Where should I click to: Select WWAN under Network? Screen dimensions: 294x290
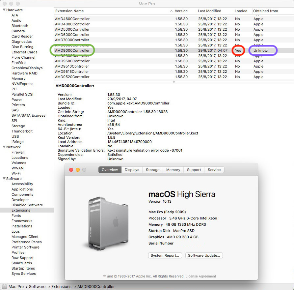pyautogui.click(x=17, y=168)
